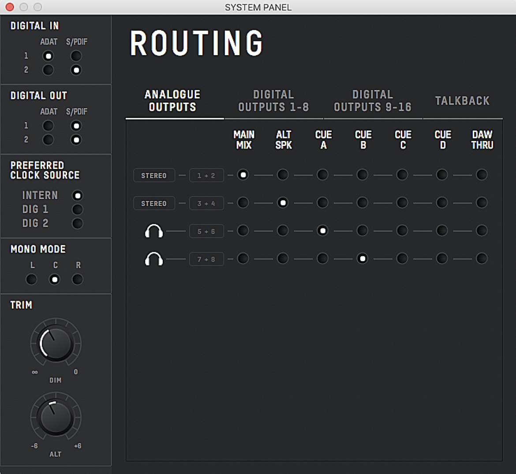Switch to Digital Outputs 1-8 tab
516x474 pixels.
pos(273,101)
